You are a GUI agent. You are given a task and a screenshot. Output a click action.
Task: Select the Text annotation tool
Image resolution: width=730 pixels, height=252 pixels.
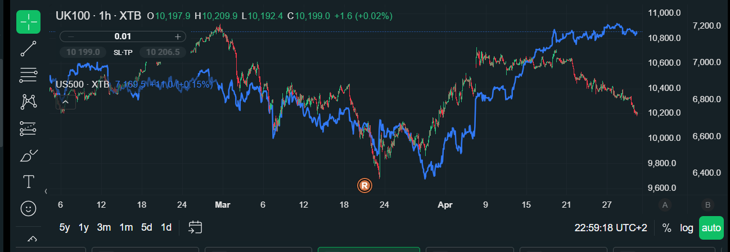(29, 182)
